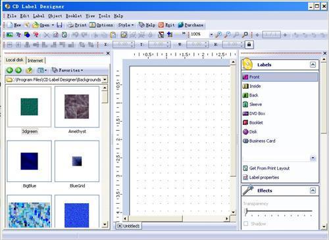Click the Save floppy disk icon
The height and width of the screenshot is (240, 329).
[x=59, y=25]
